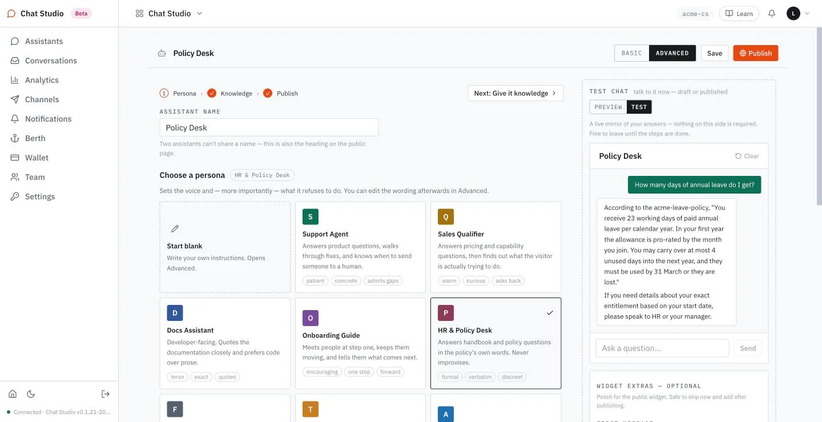Click the pencil icon on Start blank
Image resolution: width=822 pixels, height=422 pixels.
click(175, 228)
